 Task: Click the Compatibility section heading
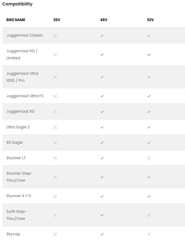(17, 4)
